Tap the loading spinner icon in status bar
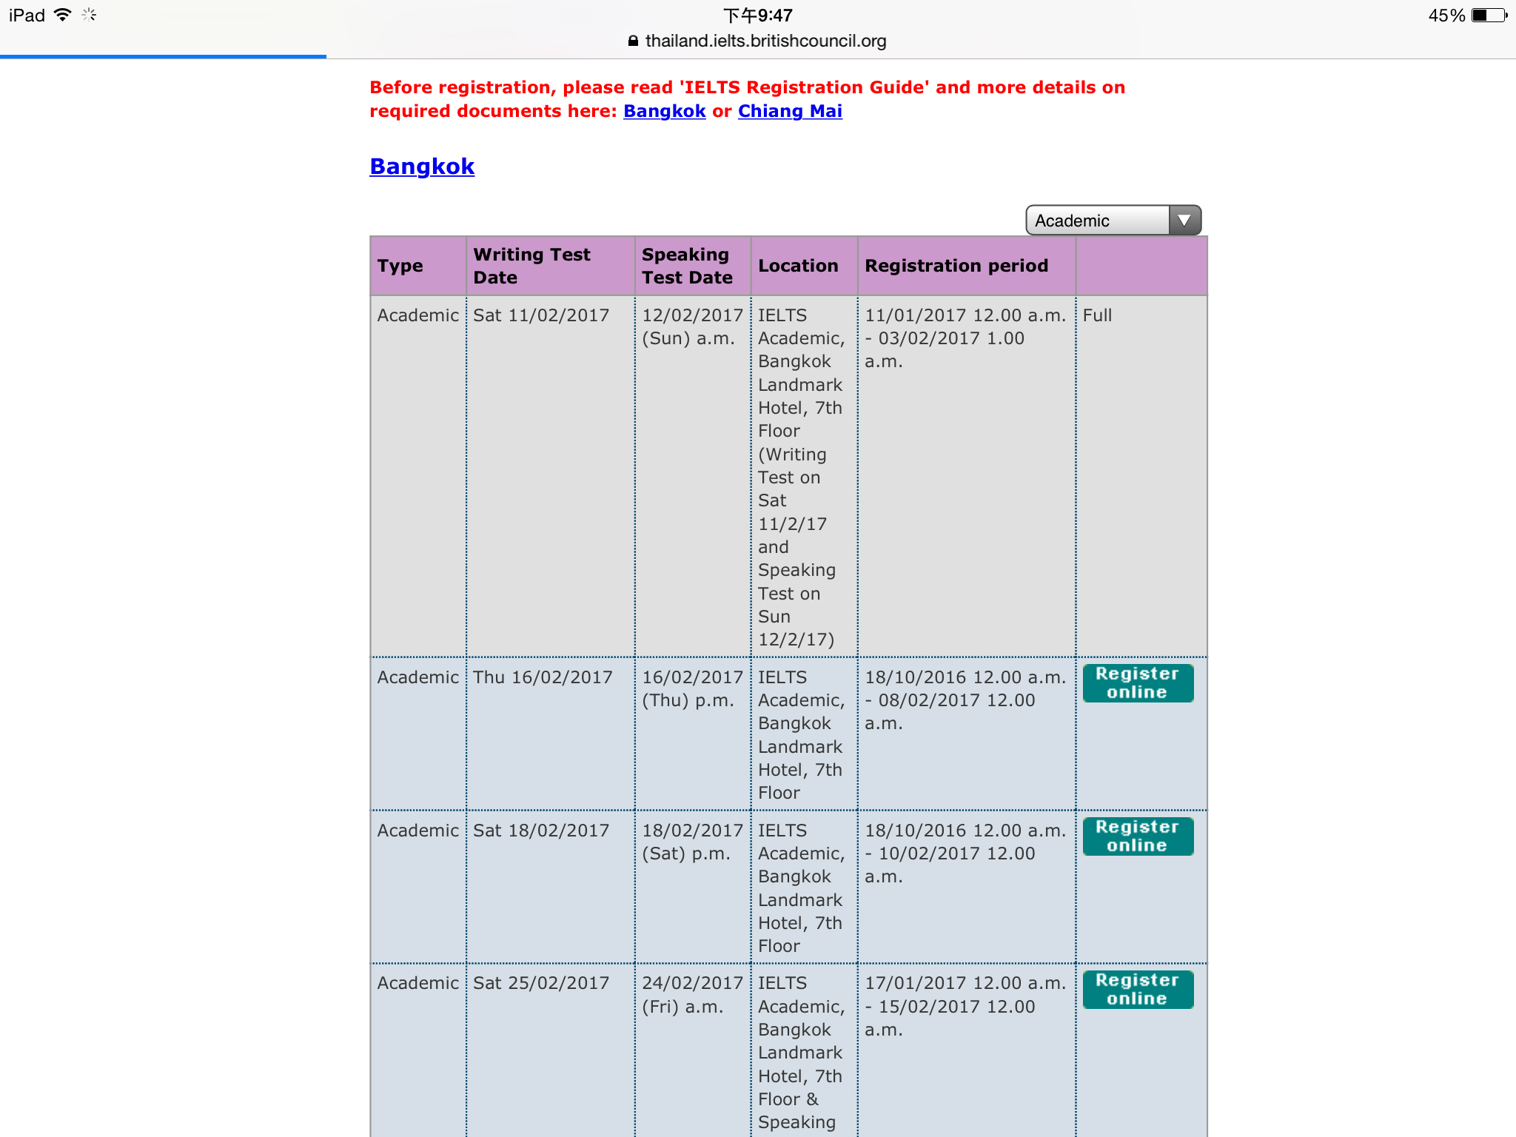Viewport: 1516px width, 1137px height. click(89, 15)
